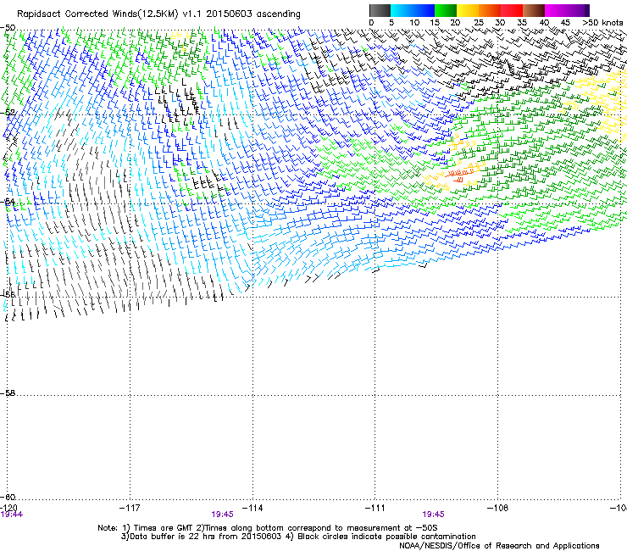Click the -58 latitude axis label
This screenshot has width=627, height=551.
point(8,393)
